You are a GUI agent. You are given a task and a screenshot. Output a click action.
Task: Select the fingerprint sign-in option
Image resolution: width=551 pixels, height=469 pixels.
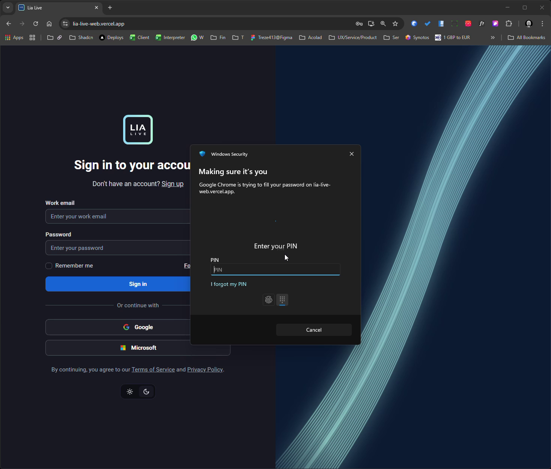tap(269, 300)
